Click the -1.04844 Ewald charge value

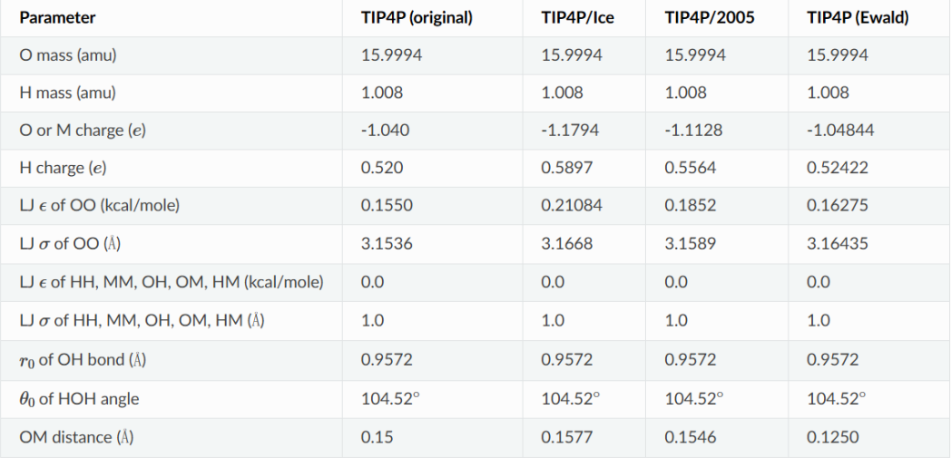(840, 131)
